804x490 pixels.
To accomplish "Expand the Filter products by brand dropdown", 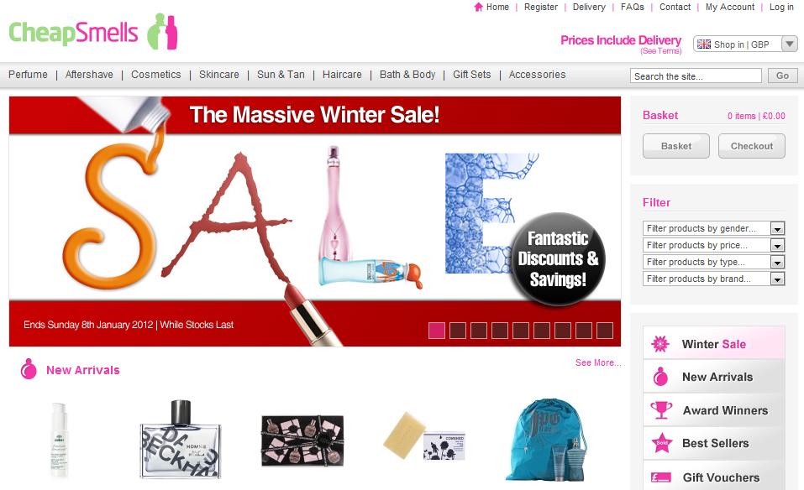I will (x=713, y=279).
